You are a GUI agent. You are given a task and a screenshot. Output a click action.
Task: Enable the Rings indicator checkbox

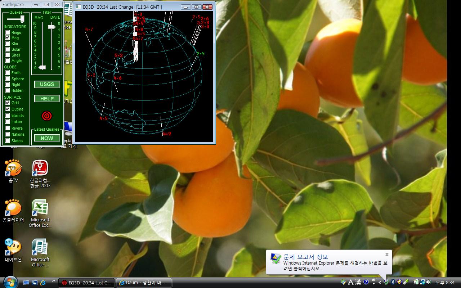(8, 32)
